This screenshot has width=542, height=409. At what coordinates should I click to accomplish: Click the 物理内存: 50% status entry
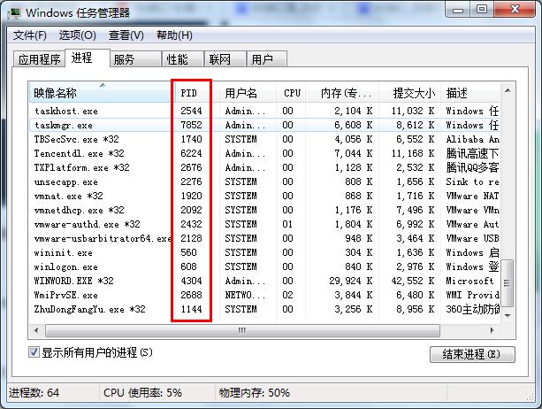(x=255, y=393)
